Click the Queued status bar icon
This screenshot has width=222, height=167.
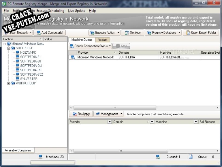click(158, 157)
